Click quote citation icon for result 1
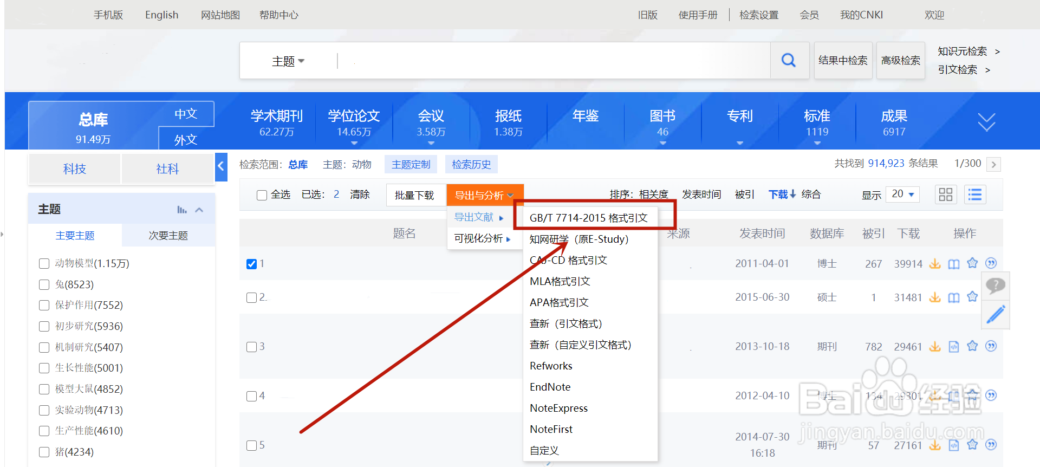Image resolution: width=1040 pixels, height=467 pixels. point(991,263)
